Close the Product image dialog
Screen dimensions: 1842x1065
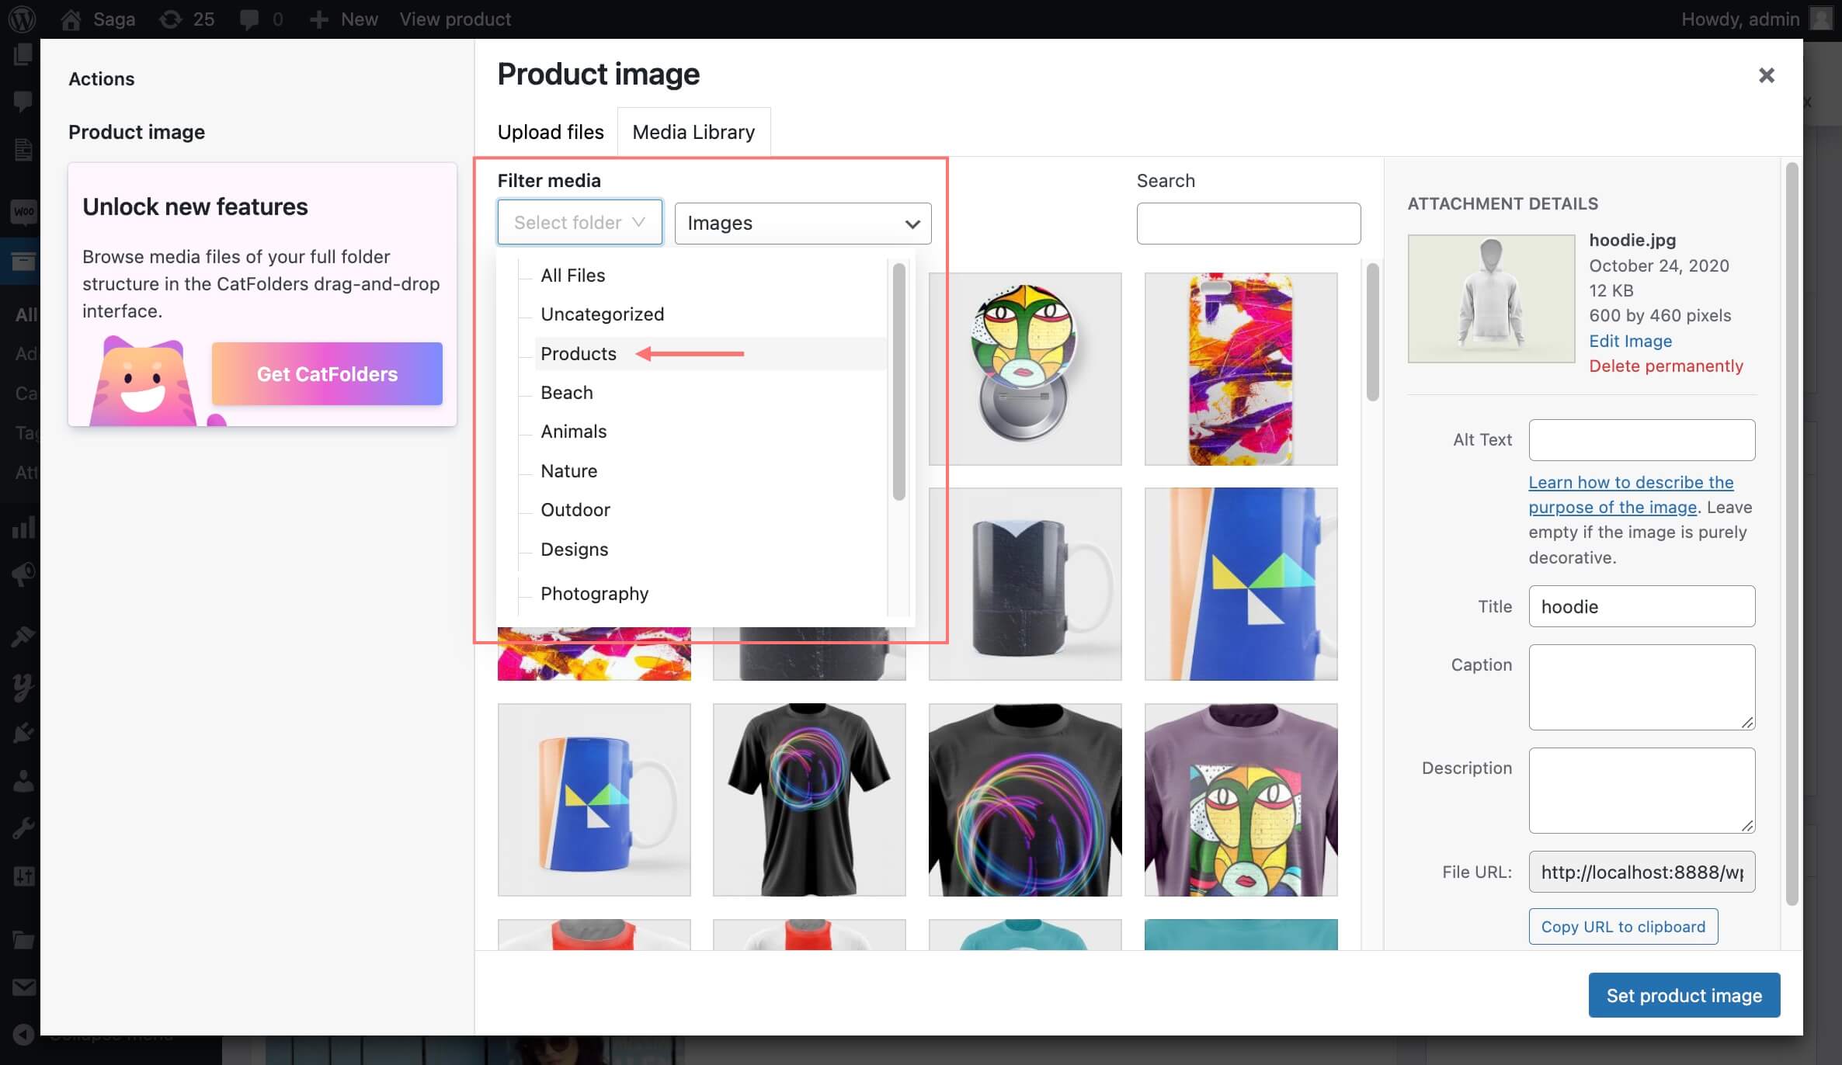(1767, 75)
